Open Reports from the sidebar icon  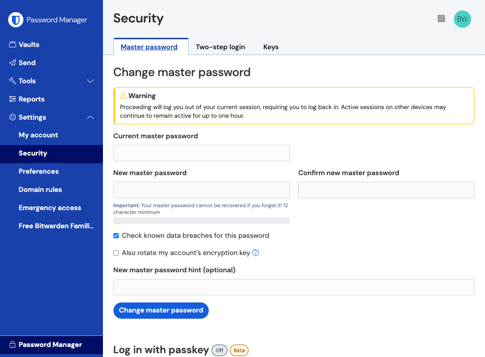(12, 99)
